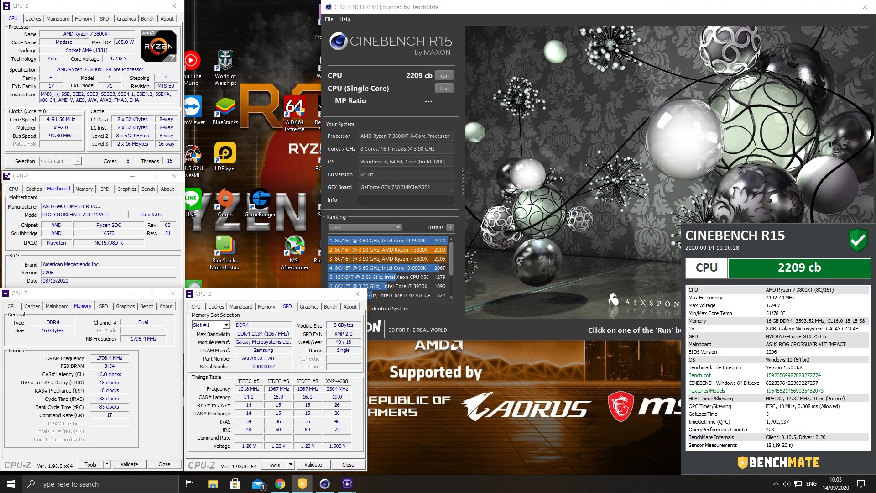876x493 pixels.
Task: Open the network status tray icon
Action: click(798, 484)
